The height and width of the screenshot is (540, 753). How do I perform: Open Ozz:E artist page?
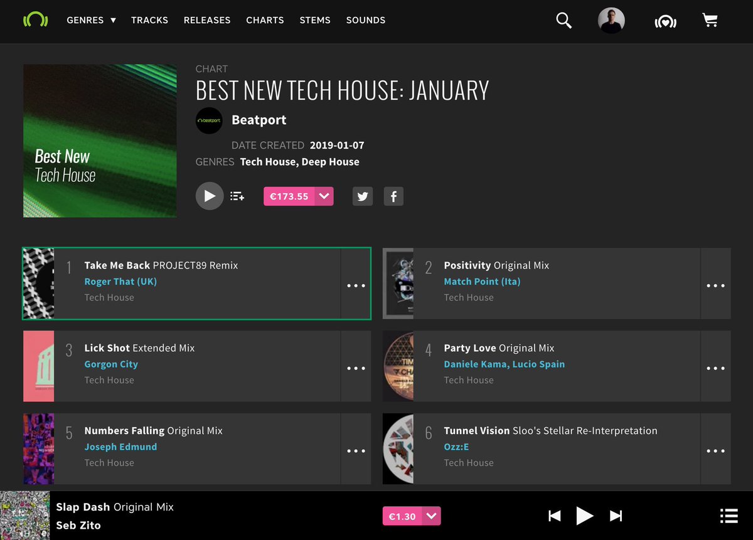[456, 447]
